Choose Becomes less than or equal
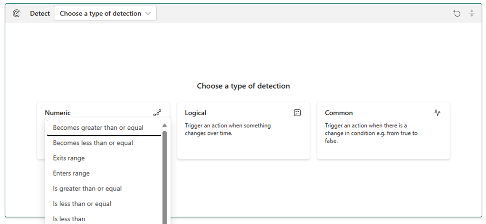The image size is (486, 224). tap(104, 143)
